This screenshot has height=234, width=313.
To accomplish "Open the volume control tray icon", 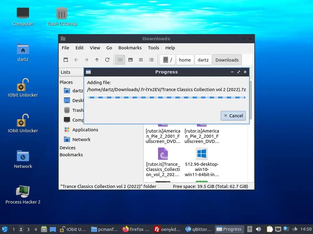I will tap(258, 229).
